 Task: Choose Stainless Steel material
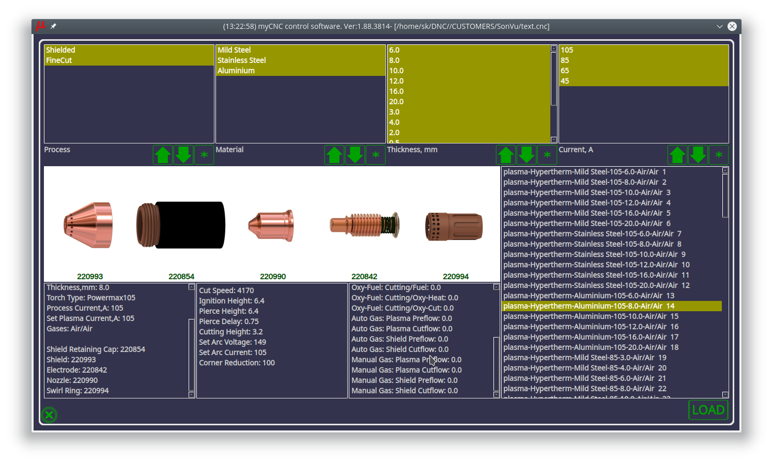click(301, 60)
